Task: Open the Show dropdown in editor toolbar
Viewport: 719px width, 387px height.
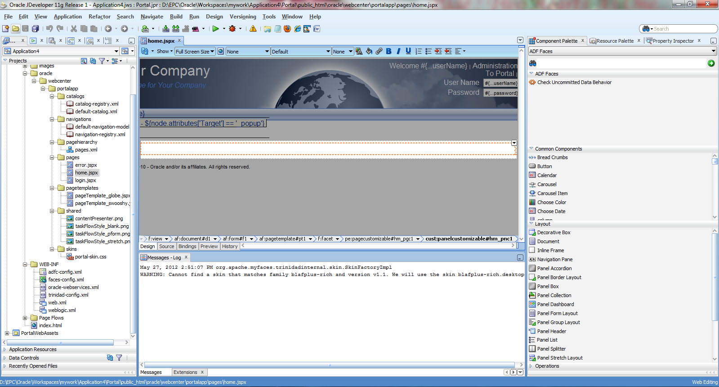Action: click(164, 51)
